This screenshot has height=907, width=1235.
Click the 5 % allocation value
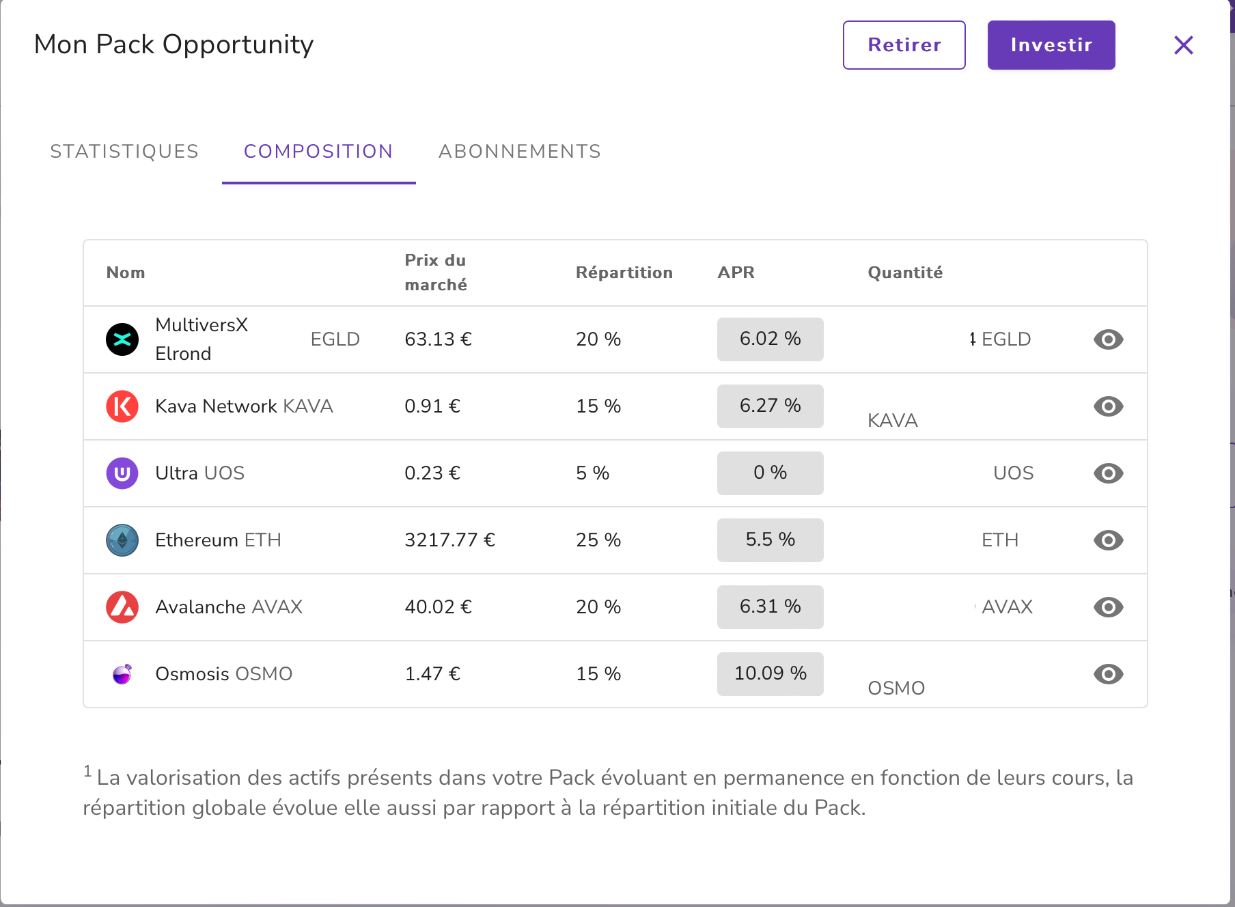tap(592, 473)
